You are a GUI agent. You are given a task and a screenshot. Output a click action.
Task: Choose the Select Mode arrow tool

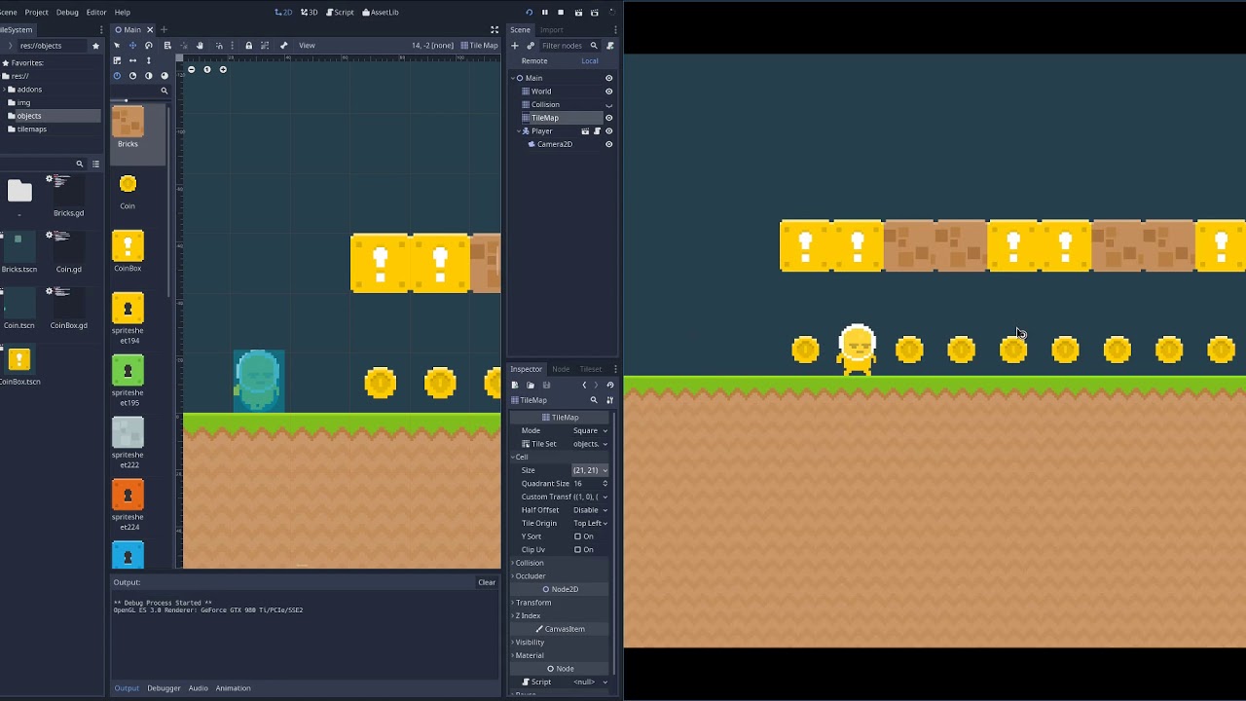pos(117,46)
